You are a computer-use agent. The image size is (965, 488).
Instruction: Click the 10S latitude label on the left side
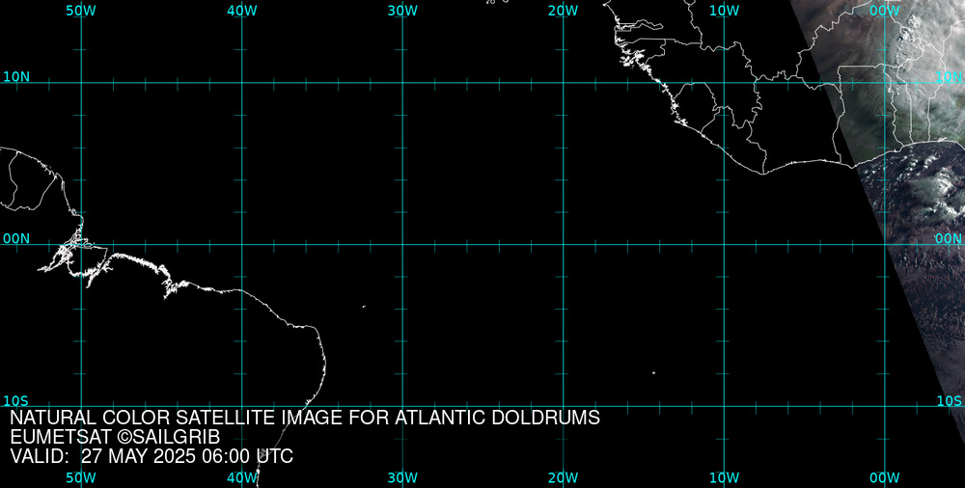[x=15, y=401]
